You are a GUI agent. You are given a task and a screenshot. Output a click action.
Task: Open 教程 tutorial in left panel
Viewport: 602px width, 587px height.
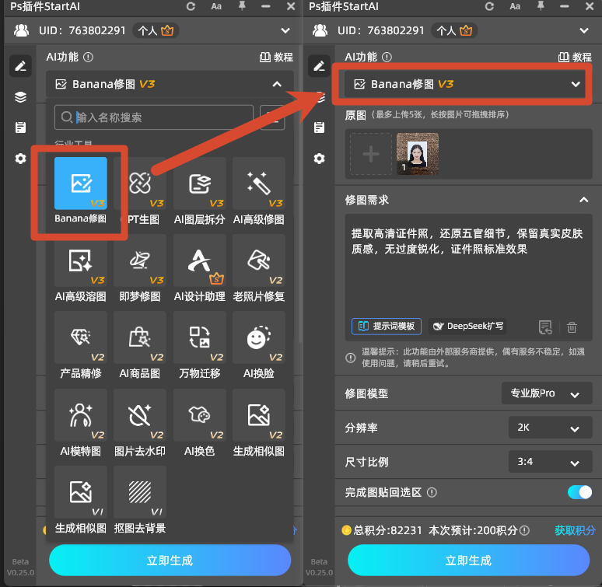point(276,58)
